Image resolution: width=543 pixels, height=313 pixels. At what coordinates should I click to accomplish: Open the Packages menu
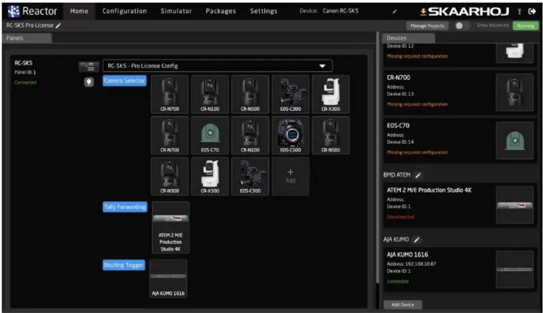(x=221, y=12)
